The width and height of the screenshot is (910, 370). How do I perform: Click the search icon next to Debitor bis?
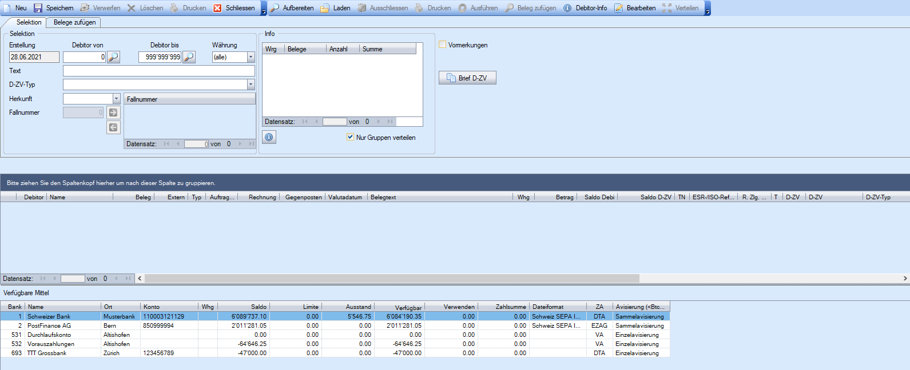189,57
